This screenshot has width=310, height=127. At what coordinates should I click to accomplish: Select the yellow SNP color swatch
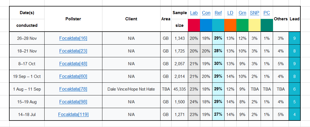[254, 25]
